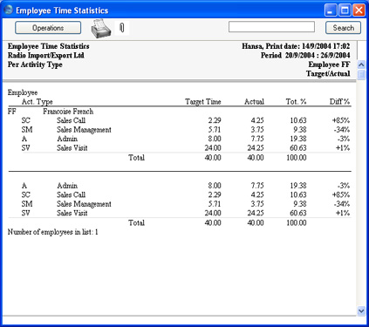Screen dimensions: 369x327
Task: Click the 'Tot. %' column header
Action: coord(296,102)
